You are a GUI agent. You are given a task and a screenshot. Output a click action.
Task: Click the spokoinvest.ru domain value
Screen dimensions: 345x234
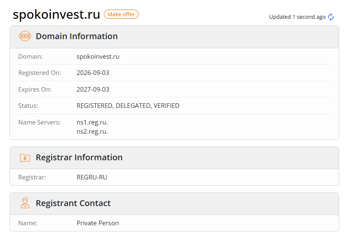coord(98,56)
